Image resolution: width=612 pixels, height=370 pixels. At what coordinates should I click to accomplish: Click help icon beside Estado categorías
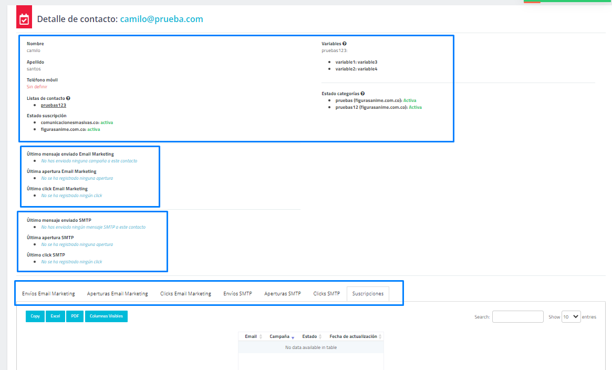pos(362,94)
